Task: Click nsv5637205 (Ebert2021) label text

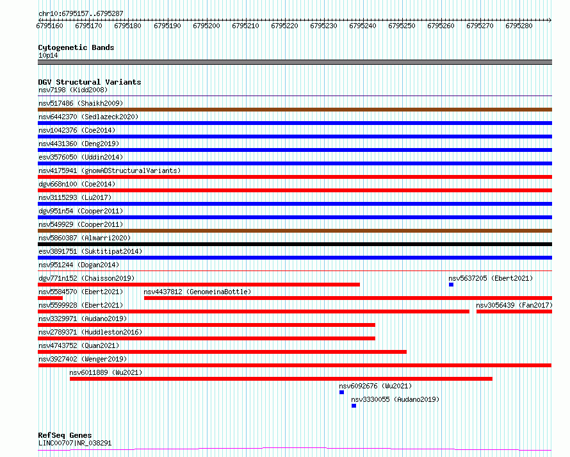Action: (491, 278)
